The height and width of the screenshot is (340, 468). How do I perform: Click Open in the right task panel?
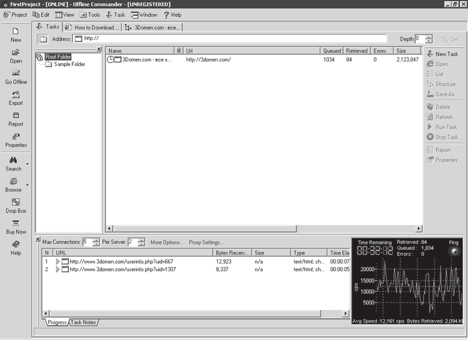pyautogui.click(x=437, y=64)
